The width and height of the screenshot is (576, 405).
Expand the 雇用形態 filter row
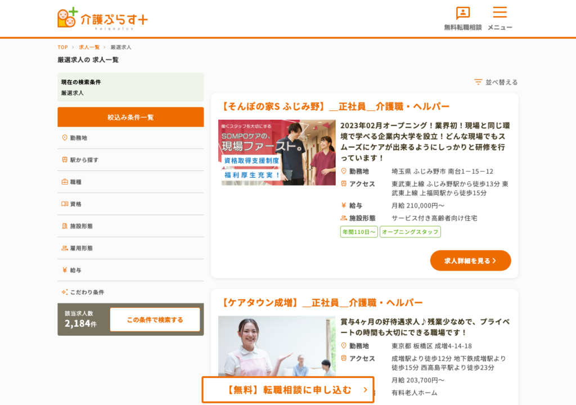point(130,248)
